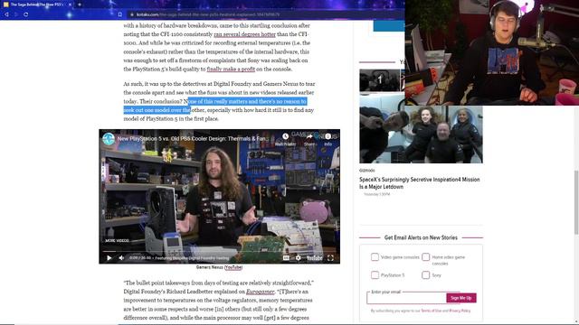Mute the embedded YouTube video
The image size is (579, 325).
pyautogui.click(x=121, y=258)
